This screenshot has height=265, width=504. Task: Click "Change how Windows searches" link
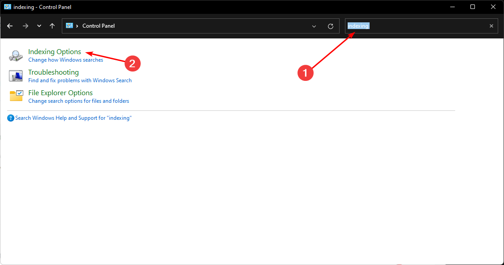pyautogui.click(x=65, y=60)
